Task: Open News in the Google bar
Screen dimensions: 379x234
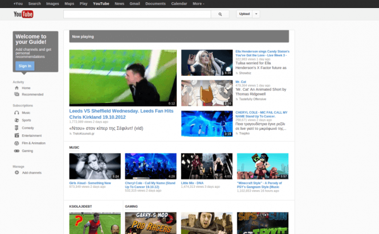Action: coord(120,4)
